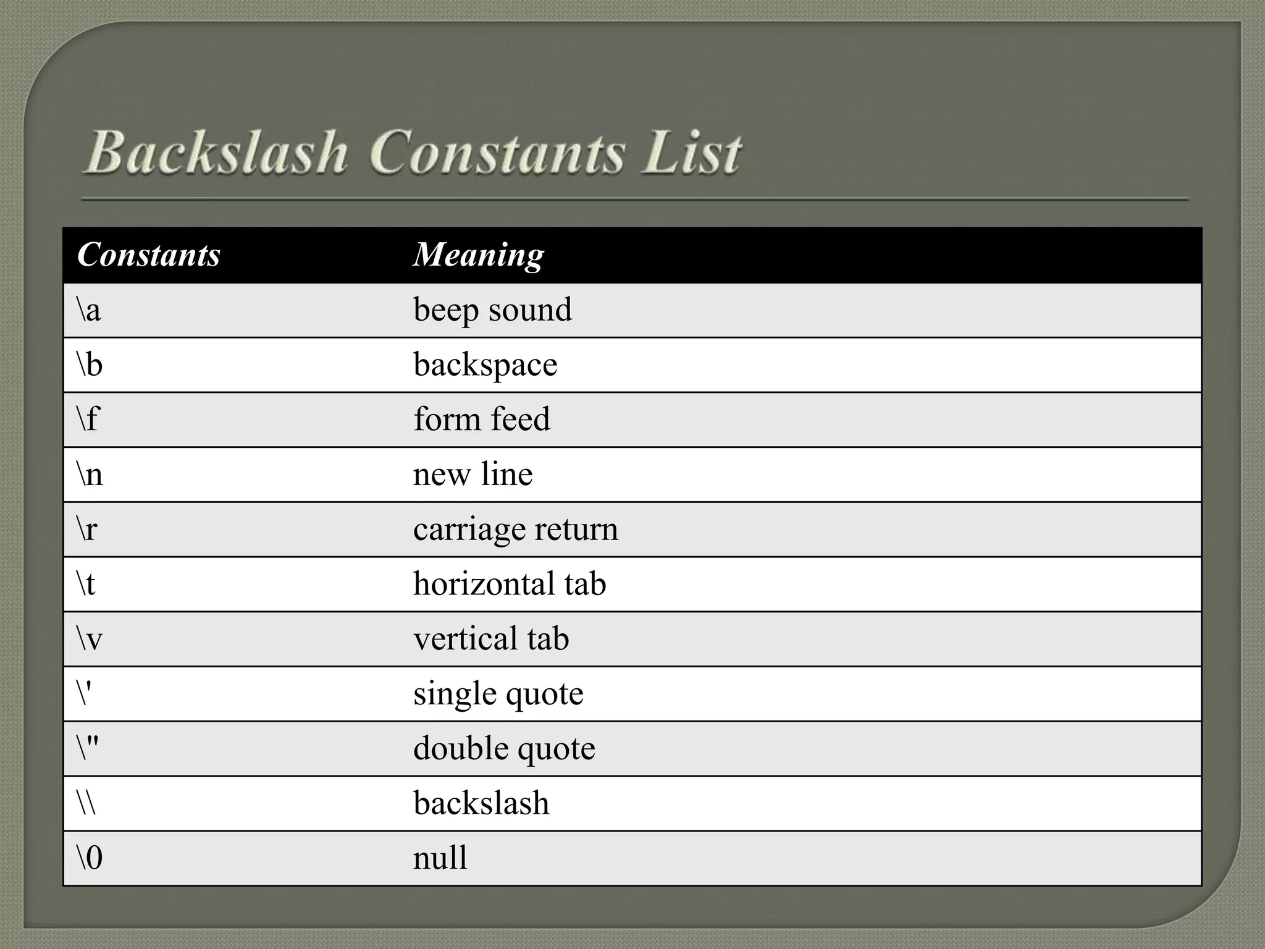Click the \a constant cell
This screenshot has width=1265, height=949.
pos(231,310)
